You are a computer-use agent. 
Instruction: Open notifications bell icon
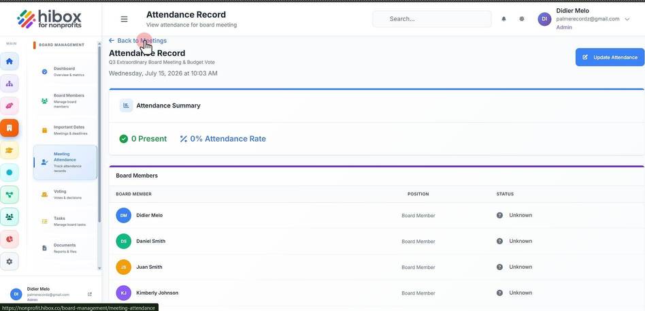point(503,19)
